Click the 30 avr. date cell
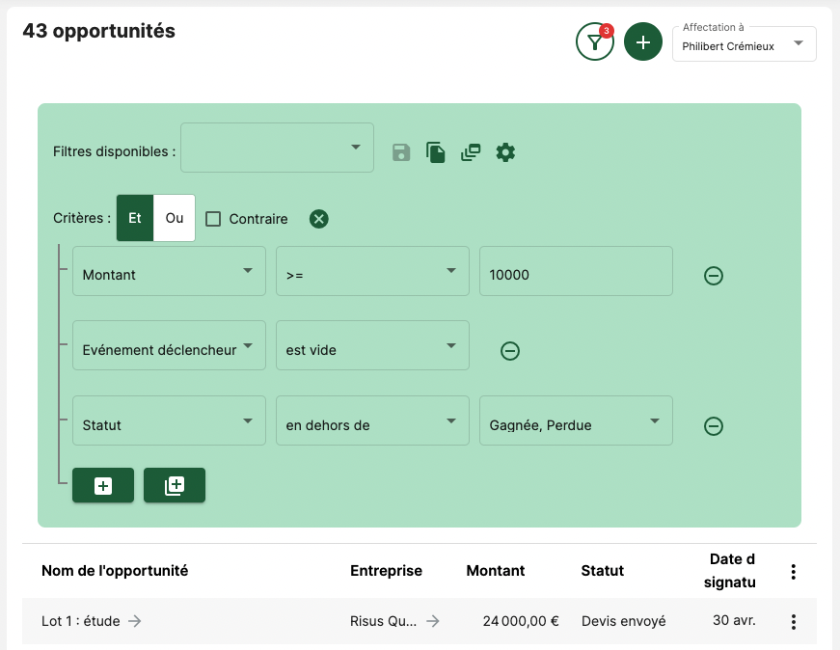 coord(734,620)
